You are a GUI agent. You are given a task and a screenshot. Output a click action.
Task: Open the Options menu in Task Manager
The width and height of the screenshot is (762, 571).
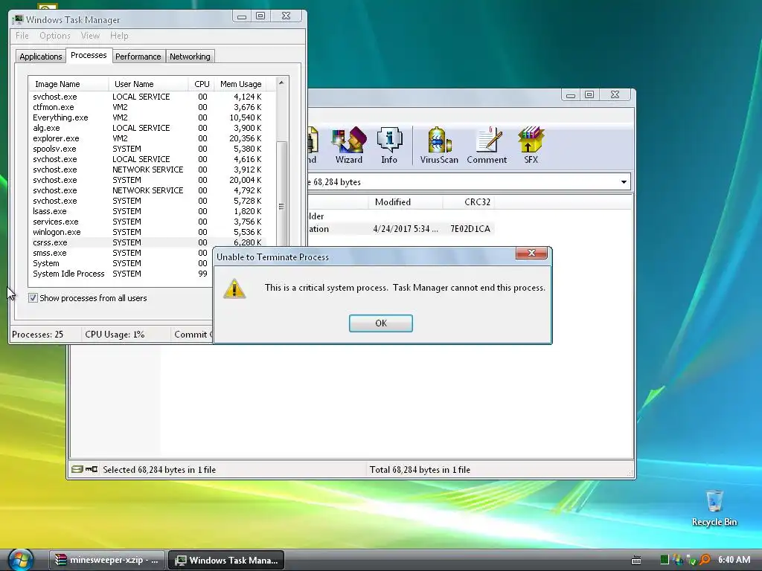pyautogui.click(x=55, y=36)
